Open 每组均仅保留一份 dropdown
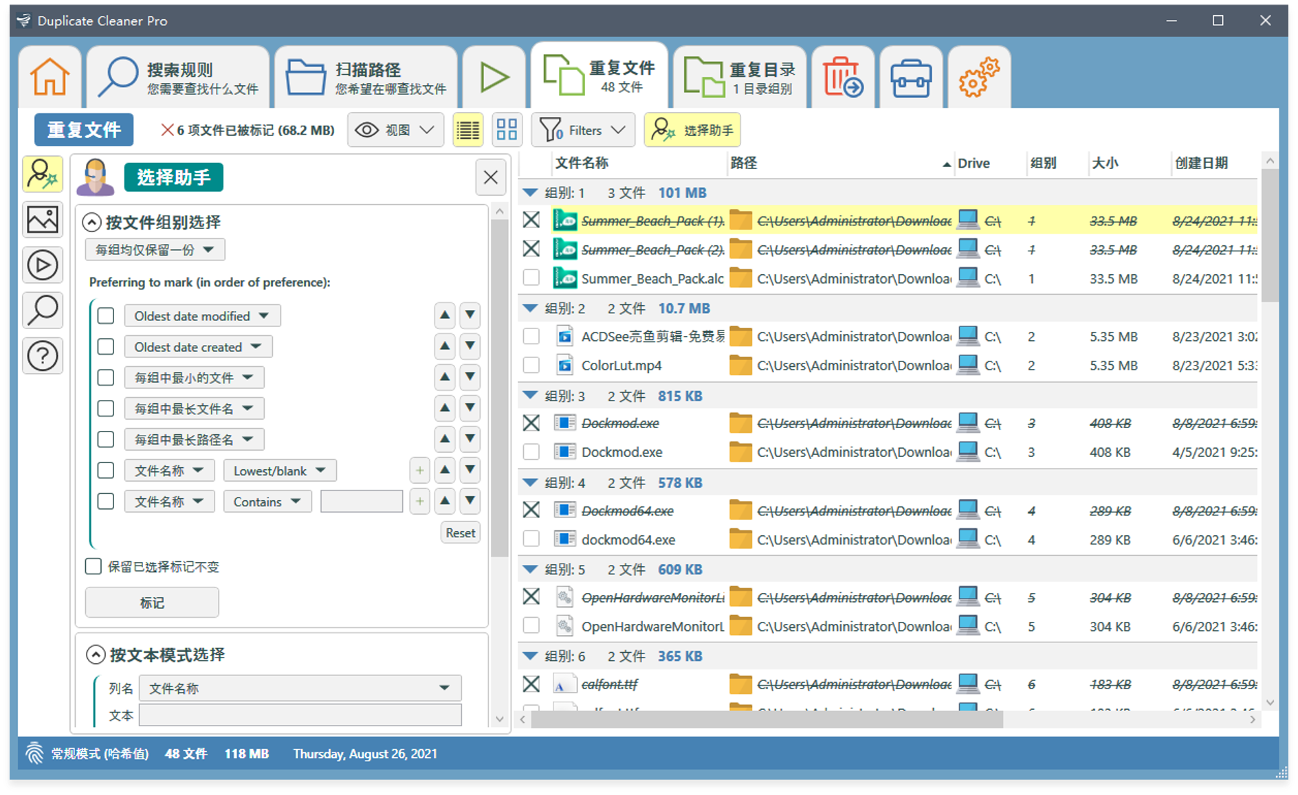 click(155, 249)
